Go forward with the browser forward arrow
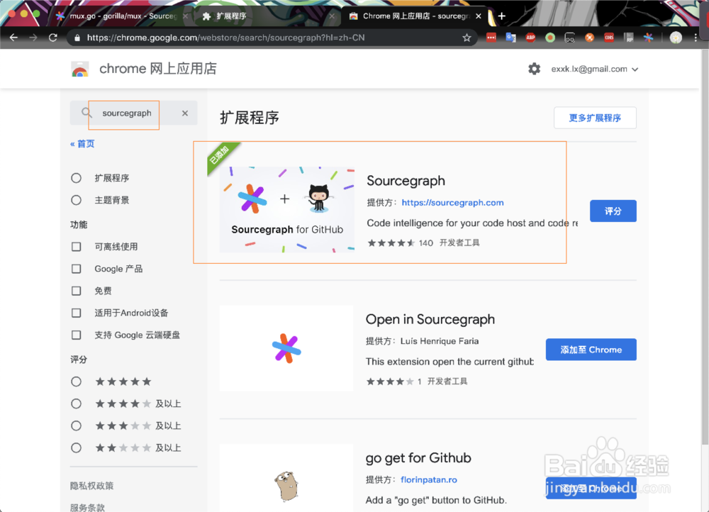 pos(33,38)
